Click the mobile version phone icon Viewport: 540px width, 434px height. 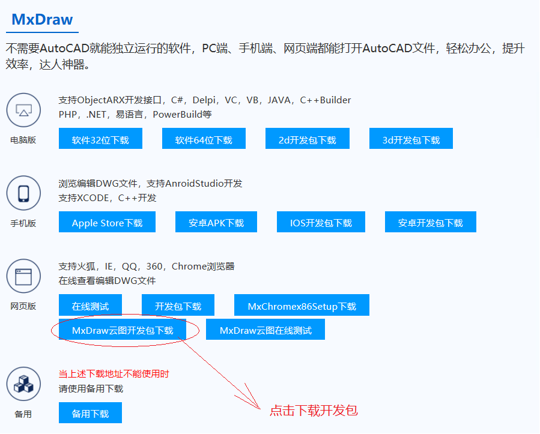tap(23, 193)
